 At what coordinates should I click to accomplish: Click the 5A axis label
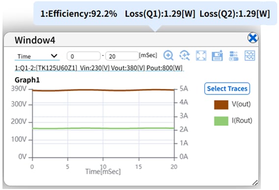(184, 88)
